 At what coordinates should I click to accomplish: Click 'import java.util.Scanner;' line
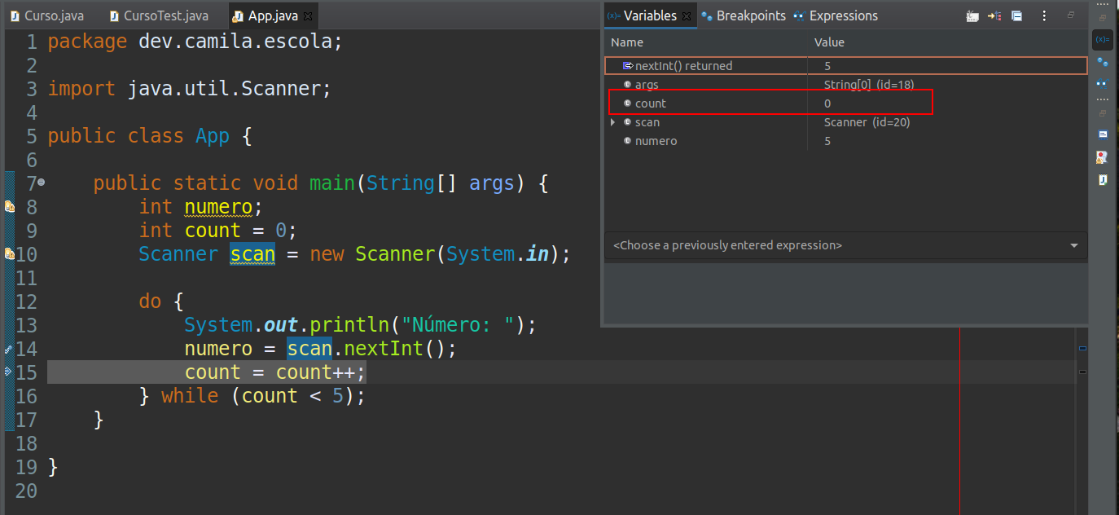[x=190, y=89]
